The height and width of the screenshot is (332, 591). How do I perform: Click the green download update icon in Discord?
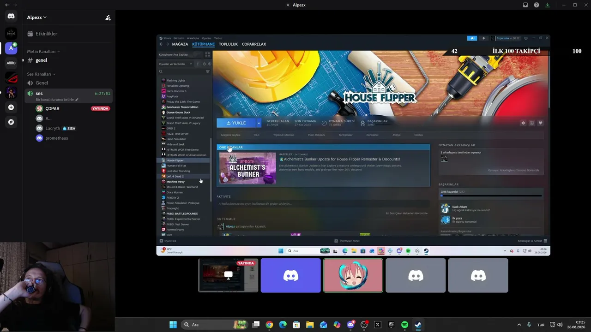pos(548,5)
